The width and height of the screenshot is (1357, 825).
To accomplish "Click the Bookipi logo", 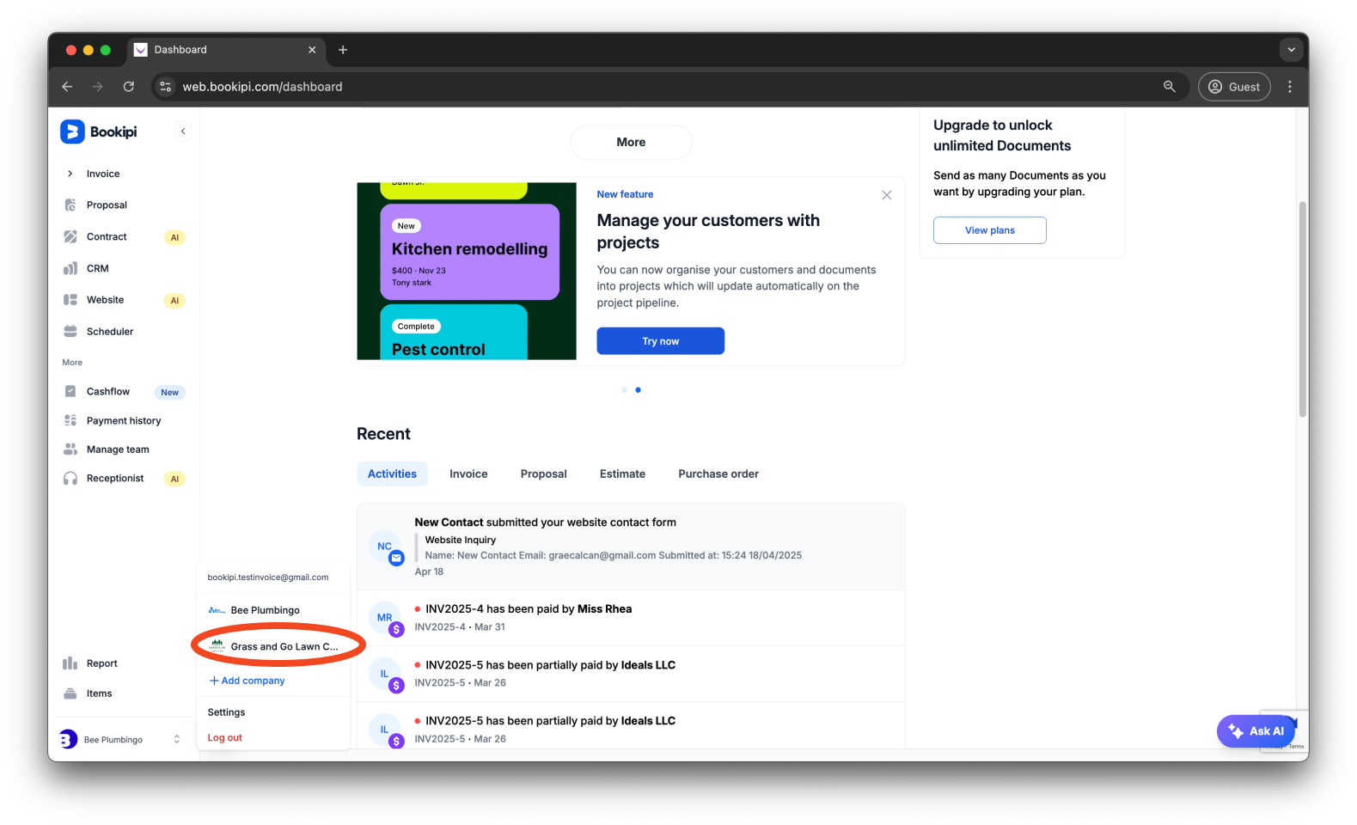I will (99, 131).
